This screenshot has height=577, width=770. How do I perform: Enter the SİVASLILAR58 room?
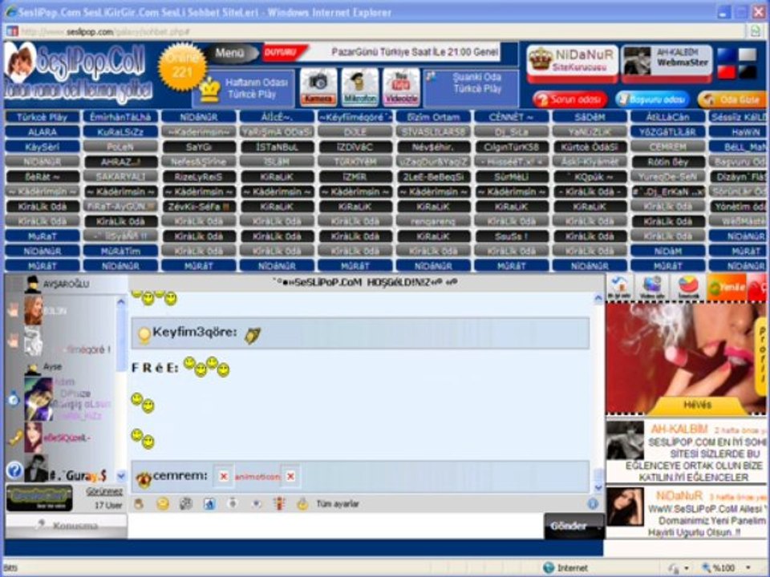[x=433, y=131]
